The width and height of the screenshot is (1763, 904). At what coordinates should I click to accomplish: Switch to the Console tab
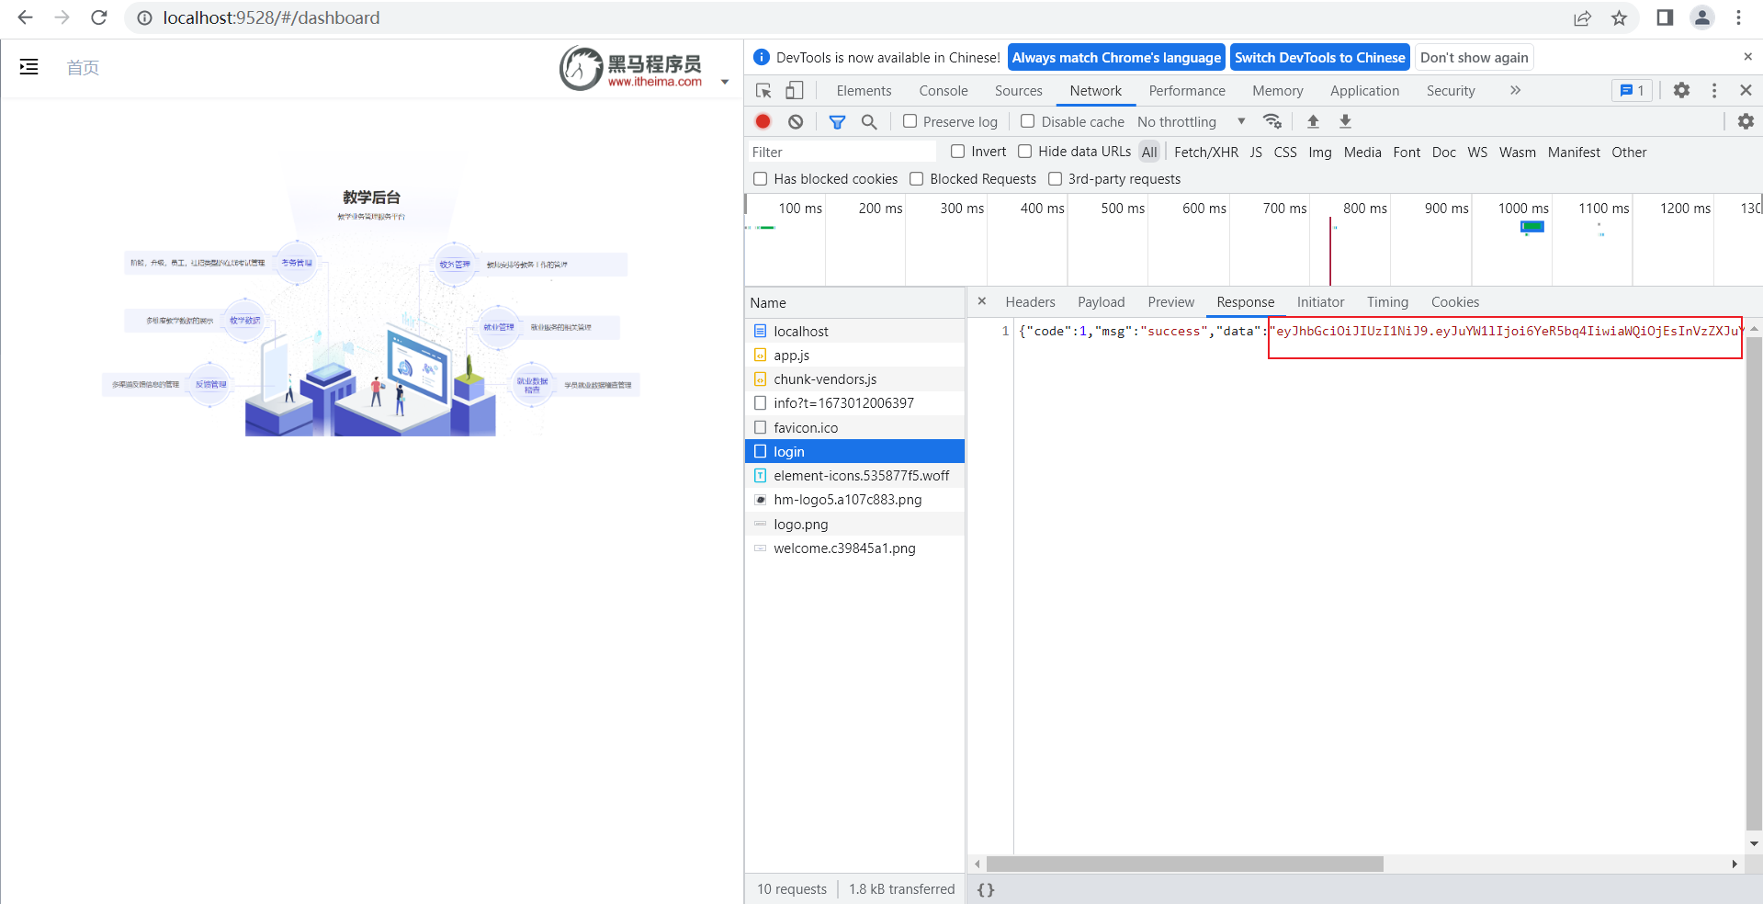tap(943, 90)
